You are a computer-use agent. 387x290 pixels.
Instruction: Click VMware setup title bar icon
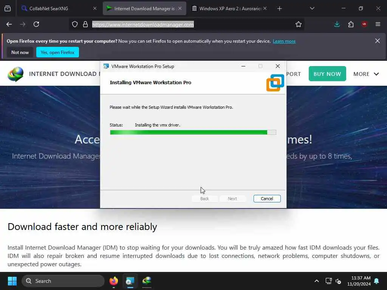coord(106,66)
